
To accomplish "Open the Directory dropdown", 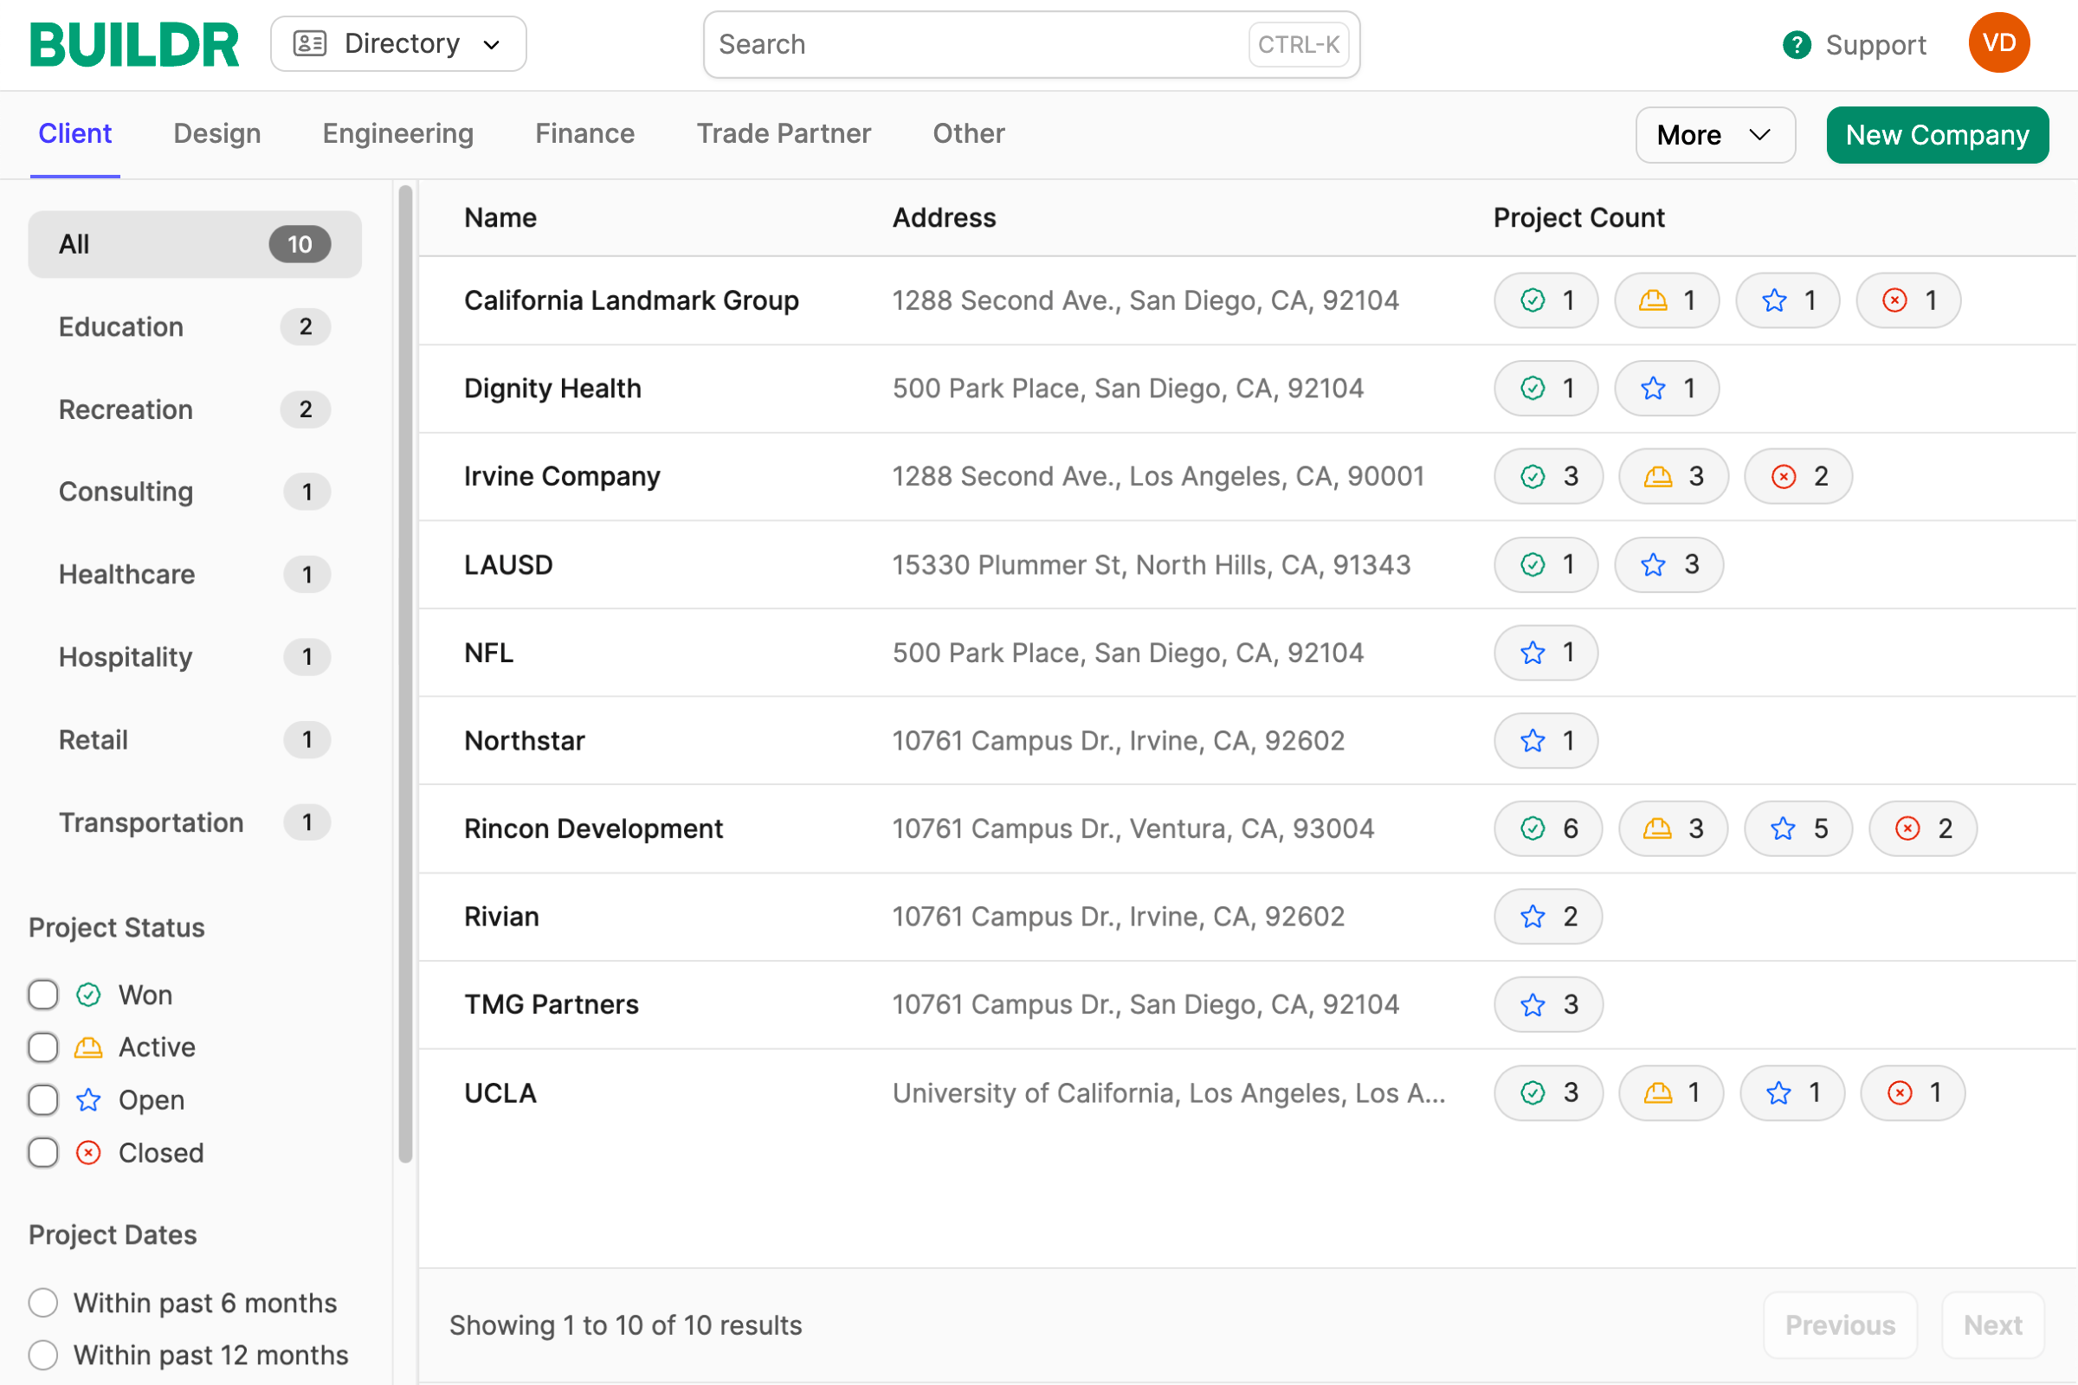I will tap(398, 44).
